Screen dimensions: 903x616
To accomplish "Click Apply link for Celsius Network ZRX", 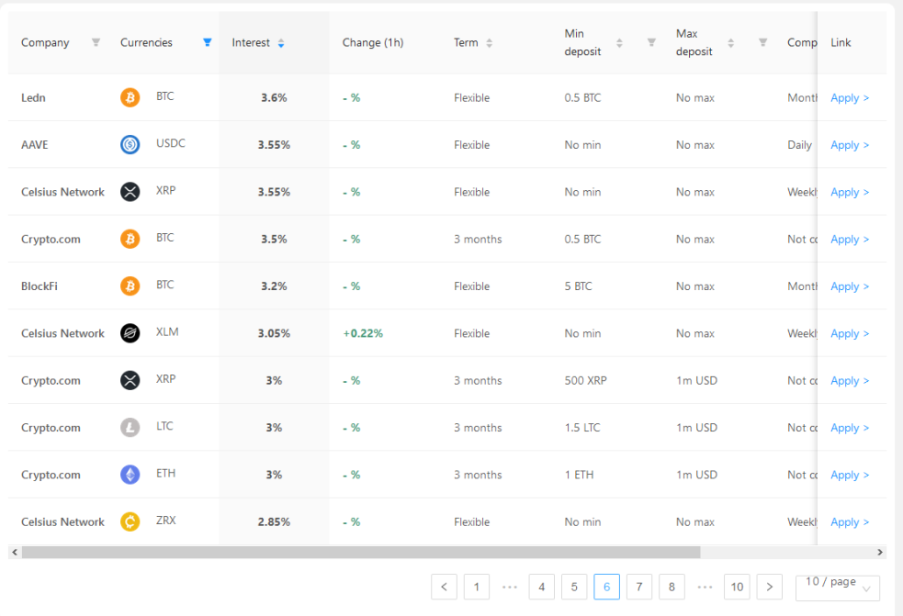I will [x=850, y=522].
